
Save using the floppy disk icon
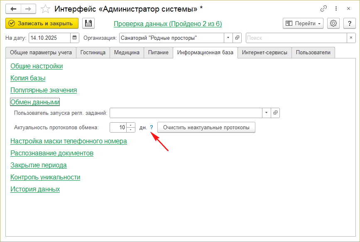click(88, 24)
